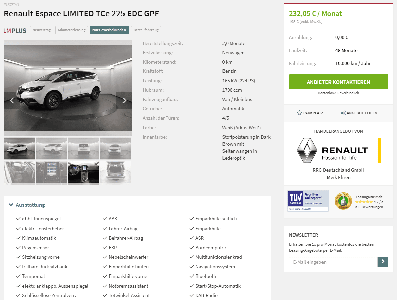Click the Anbieter kontaktieren button
This screenshot has width=397, height=300.
tap(339, 82)
